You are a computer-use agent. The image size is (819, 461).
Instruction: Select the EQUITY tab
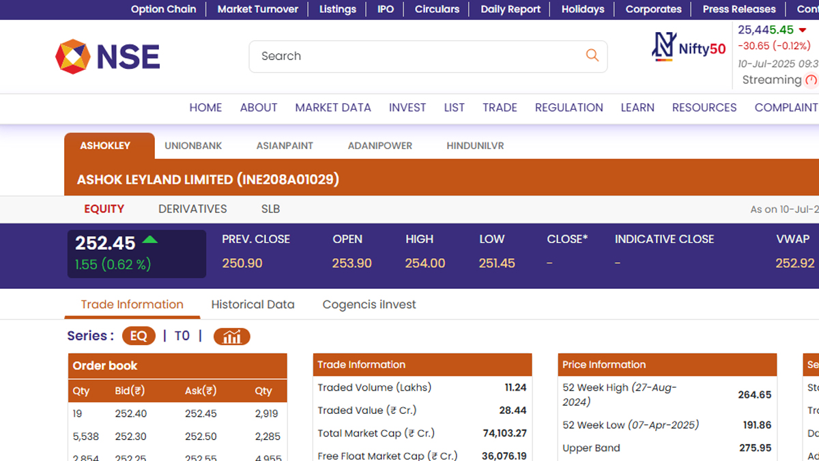click(x=104, y=209)
